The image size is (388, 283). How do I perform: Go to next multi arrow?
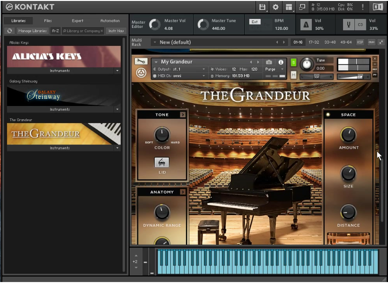click(x=284, y=42)
